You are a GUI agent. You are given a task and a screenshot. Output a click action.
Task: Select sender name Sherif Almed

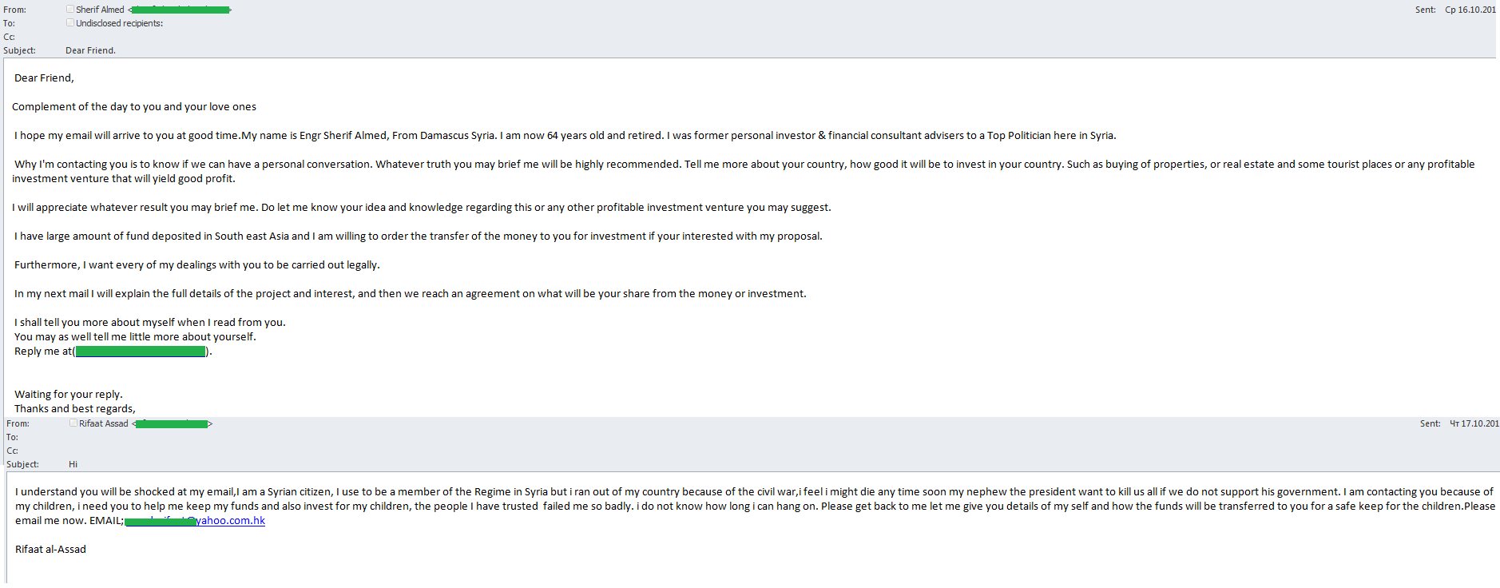100,10
